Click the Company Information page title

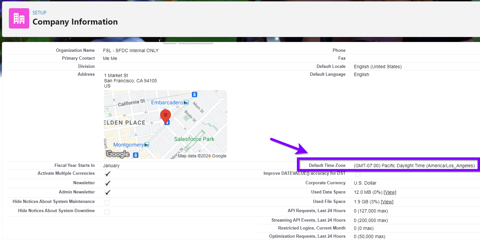pos(75,22)
